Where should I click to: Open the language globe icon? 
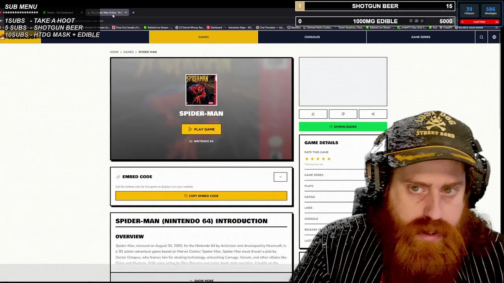pyautogui.click(x=494, y=37)
